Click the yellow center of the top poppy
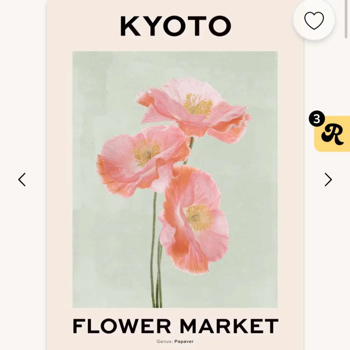 point(197,104)
